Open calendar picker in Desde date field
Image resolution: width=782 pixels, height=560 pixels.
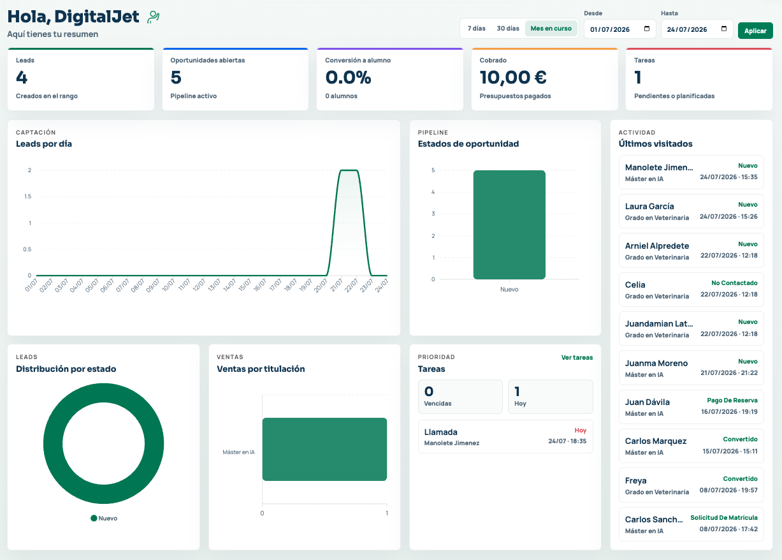(647, 29)
